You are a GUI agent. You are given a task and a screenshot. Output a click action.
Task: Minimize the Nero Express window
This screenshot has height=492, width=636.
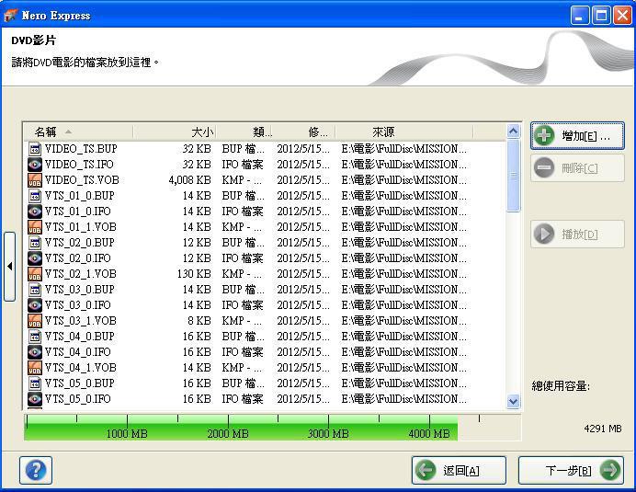[x=580, y=16]
